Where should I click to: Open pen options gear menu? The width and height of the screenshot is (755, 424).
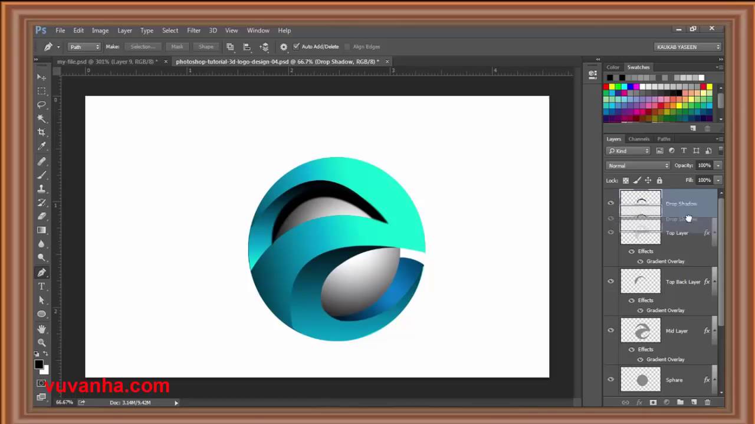284,47
